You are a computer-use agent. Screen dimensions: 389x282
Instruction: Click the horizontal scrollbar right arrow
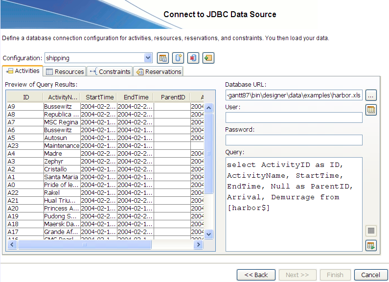point(199,244)
